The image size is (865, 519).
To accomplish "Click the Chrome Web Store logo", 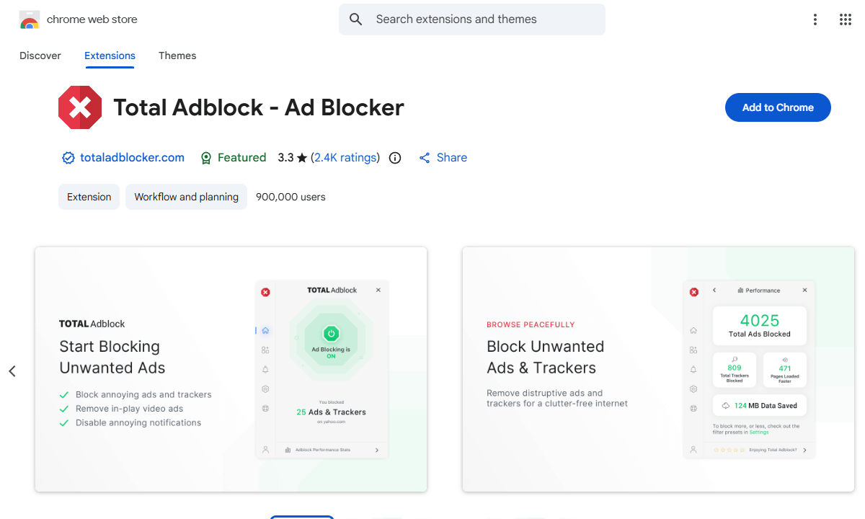I will click(x=29, y=19).
